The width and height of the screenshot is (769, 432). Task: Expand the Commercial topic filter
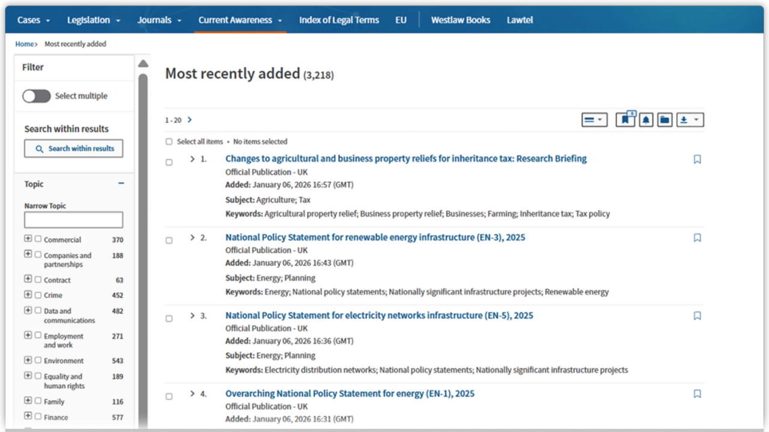click(28, 238)
